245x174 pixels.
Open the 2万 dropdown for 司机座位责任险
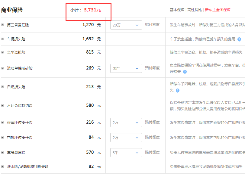pyautogui.click(x=126, y=138)
